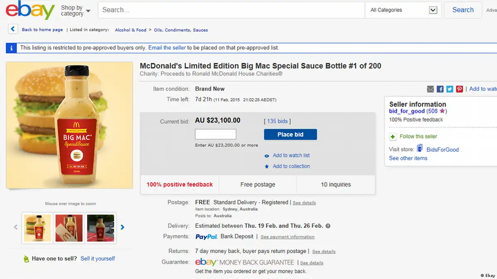This screenshot has width=497, height=279.
Task: Pin listing with Pinterest icon
Action: tap(459, 89)
